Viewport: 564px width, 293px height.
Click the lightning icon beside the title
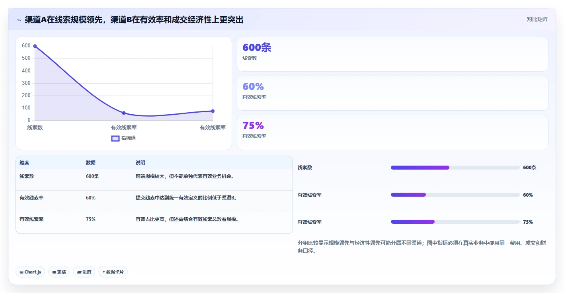pos(19,20)
